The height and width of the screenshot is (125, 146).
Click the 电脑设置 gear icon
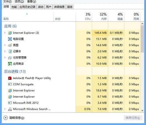click(10, 39)
